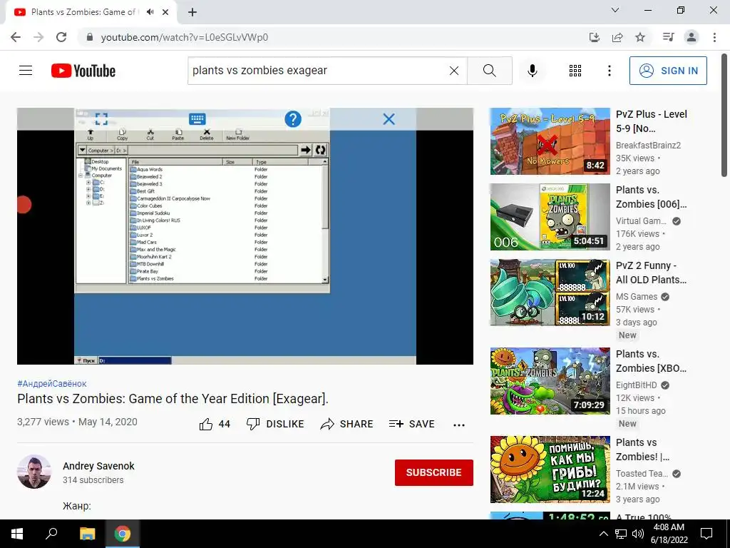The height and width of the screenshot is (548, 730).
Task: Subscribe to Andrey Savenok
Action: coord(434,472)
